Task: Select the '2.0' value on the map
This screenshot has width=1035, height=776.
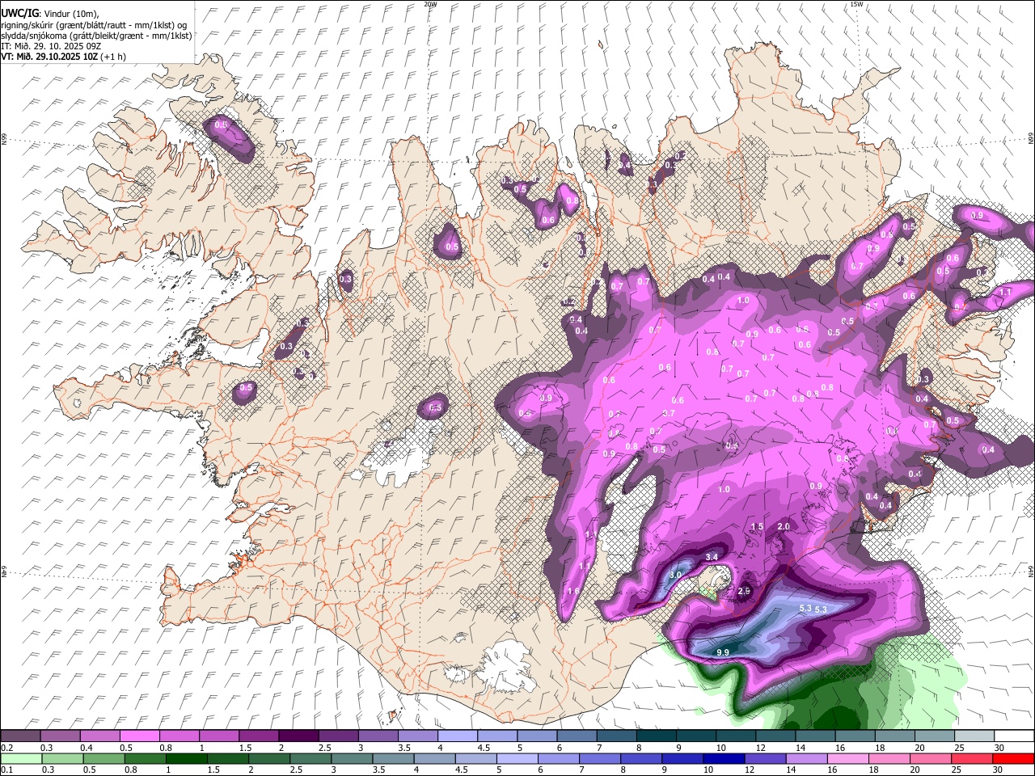Action: (x=784, y=526)
